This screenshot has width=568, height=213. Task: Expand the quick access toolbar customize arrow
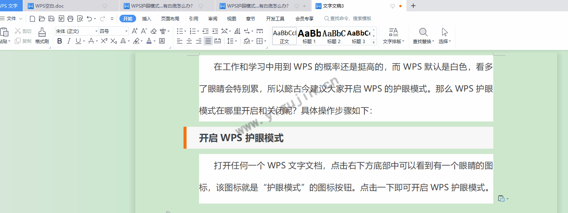(x=112, y=19)
